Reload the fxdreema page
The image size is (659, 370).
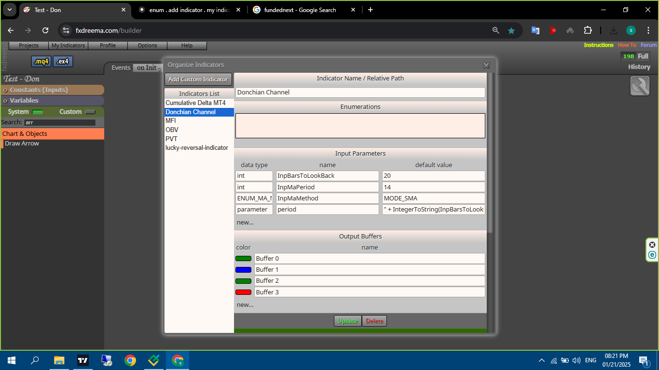(45, 30)
